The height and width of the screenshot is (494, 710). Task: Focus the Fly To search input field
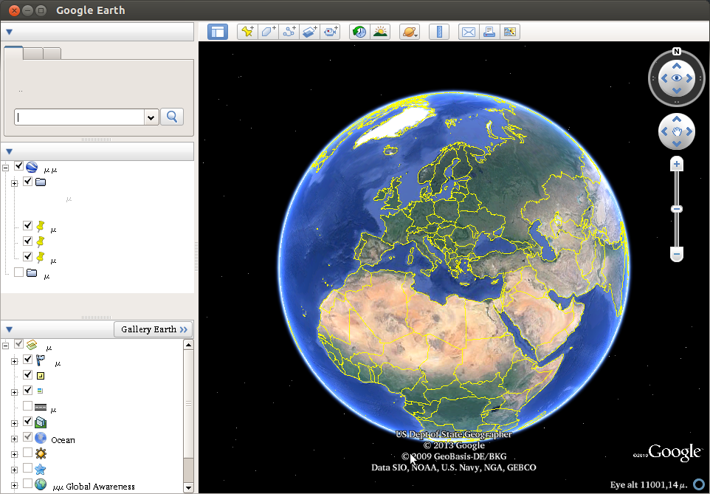[79, 117]
